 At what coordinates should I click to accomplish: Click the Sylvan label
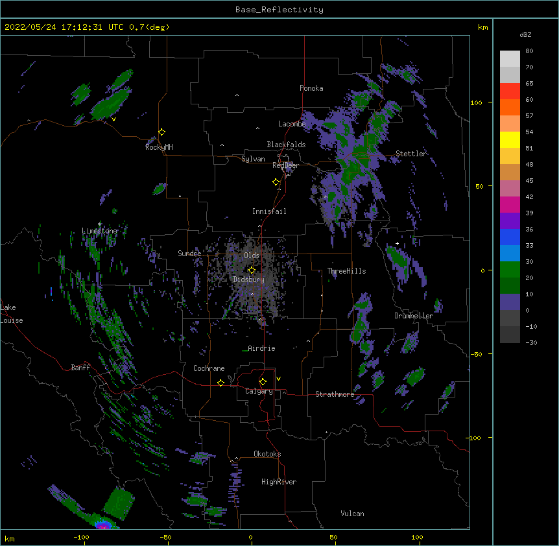pos(253,159)
